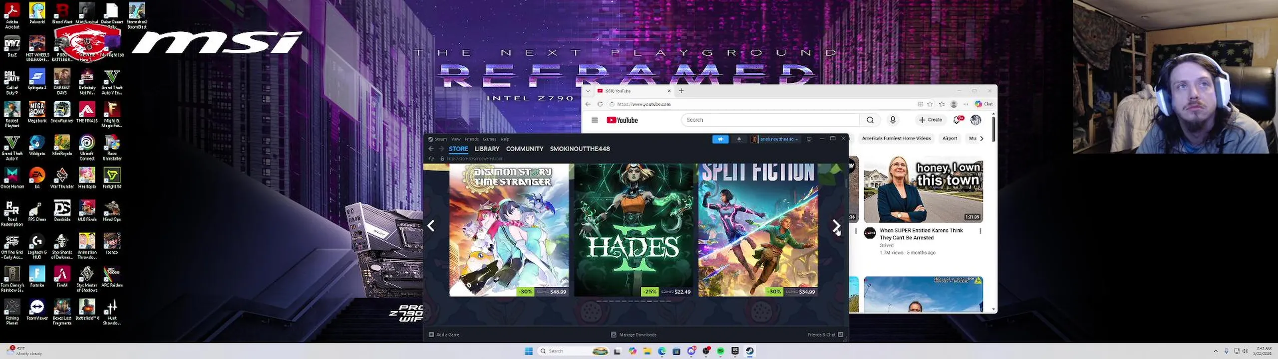Open Copilot Chat button in browser
Viewport: 1278px width, 359px height.
point(984,104)
